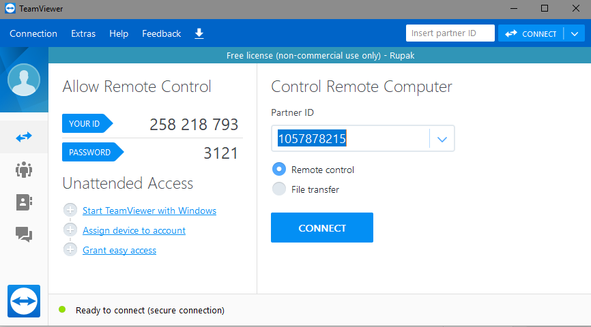591x327 pixels.
Task: Minimize the TeamViewer window
Action: (514, 8)
